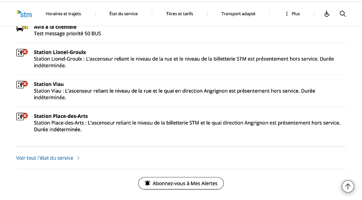This screenshot has width=362, height=200.
Task: Follow Voir tout l'état du service link
Action: [x=44, y=158]
